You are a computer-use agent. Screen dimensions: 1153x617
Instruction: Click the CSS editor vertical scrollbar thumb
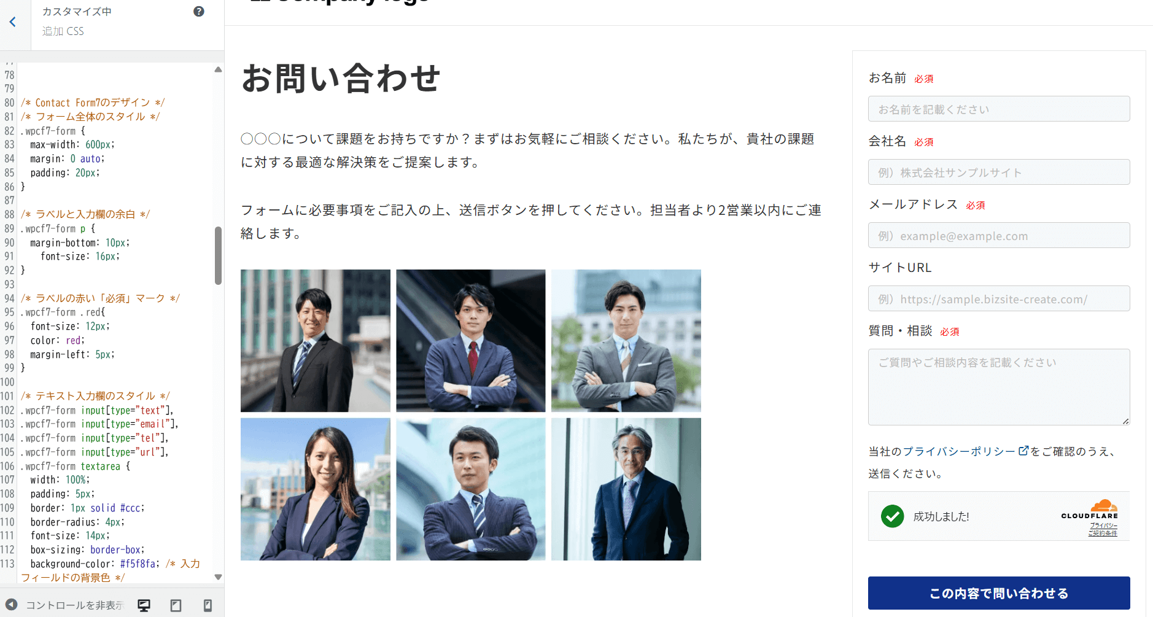(x=218, y=255)
